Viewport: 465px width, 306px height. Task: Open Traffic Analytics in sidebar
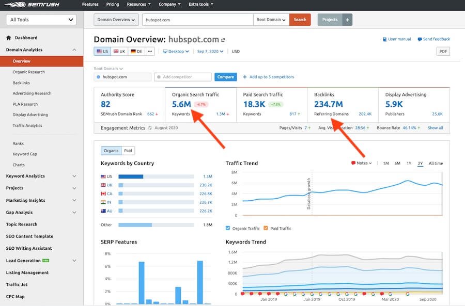pyautogui.click(x=27, y=125)
